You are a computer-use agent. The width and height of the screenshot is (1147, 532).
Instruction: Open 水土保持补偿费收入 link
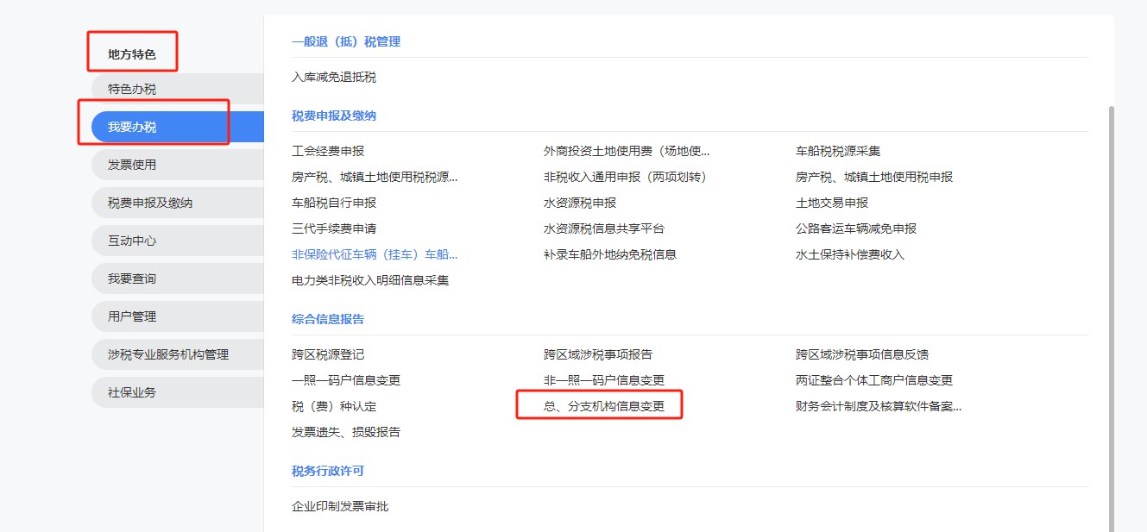850,254
